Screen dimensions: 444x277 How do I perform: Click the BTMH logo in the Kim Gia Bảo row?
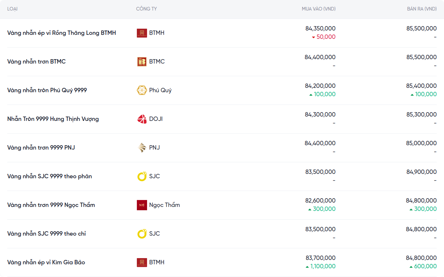142,262
